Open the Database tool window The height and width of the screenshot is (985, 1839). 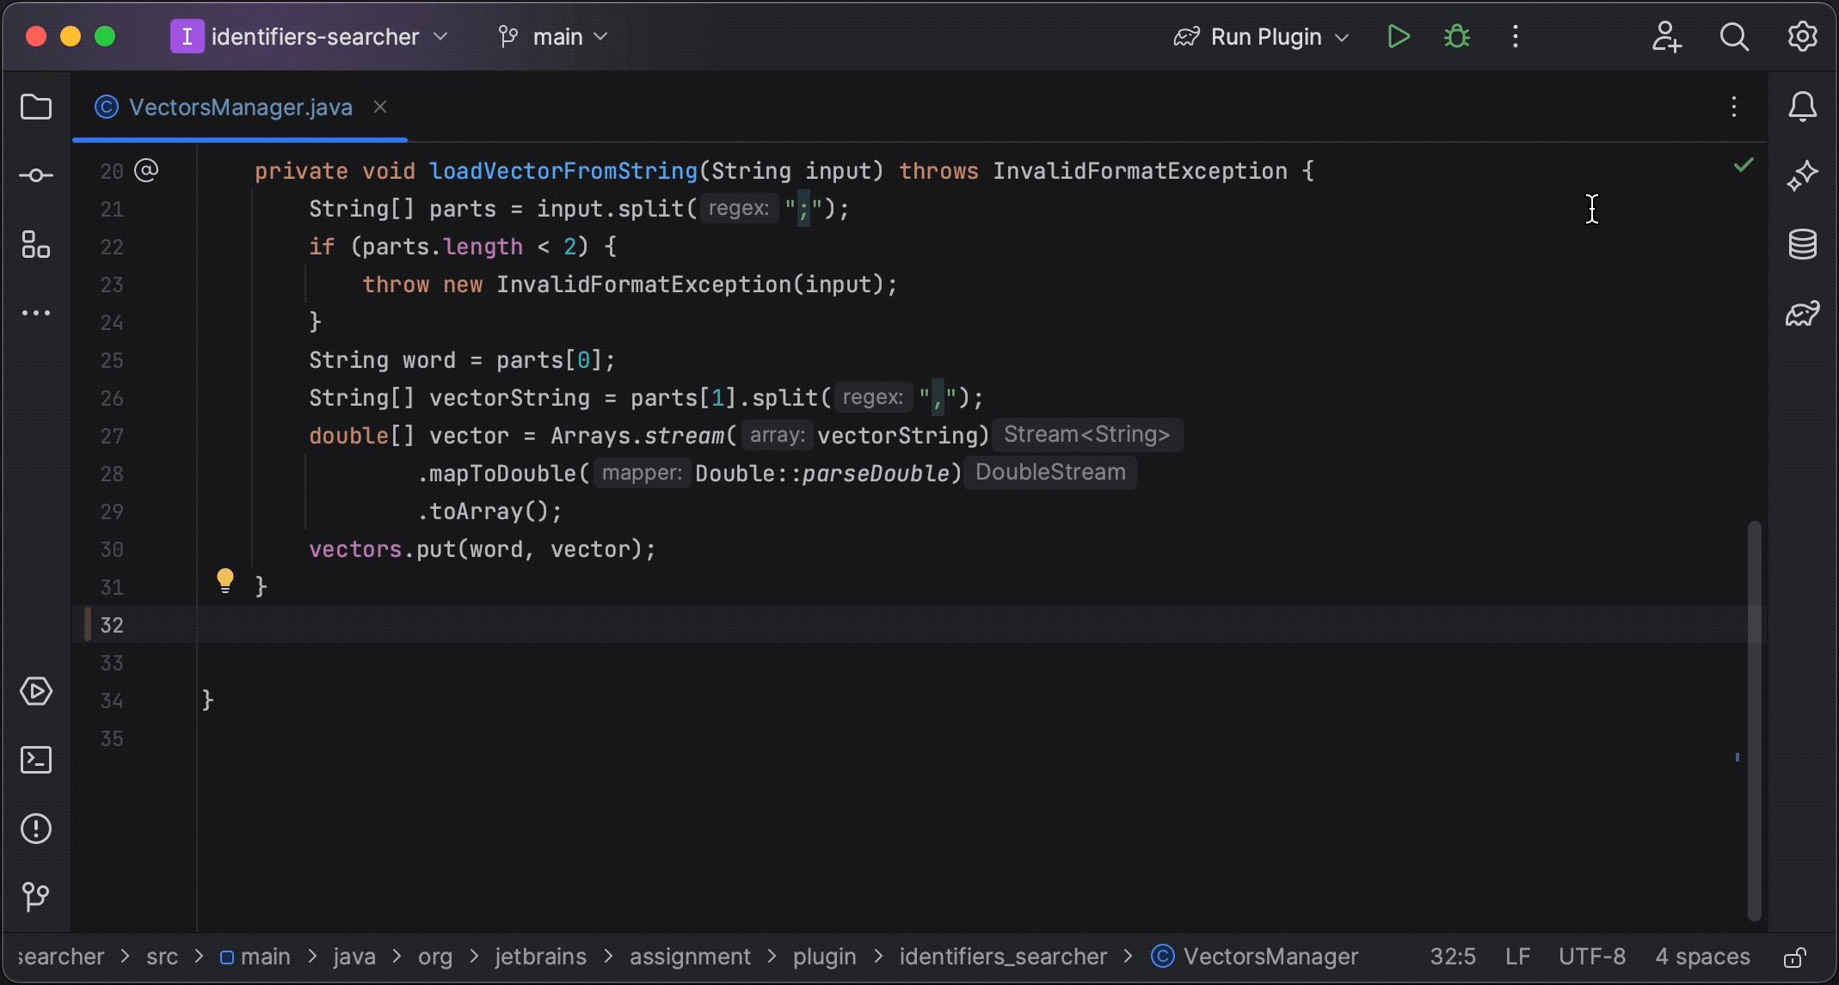click(x=1803, y=243)
